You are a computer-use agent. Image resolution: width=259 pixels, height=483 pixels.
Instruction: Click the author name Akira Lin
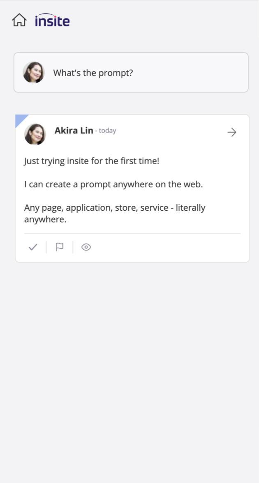click(74, 130)
